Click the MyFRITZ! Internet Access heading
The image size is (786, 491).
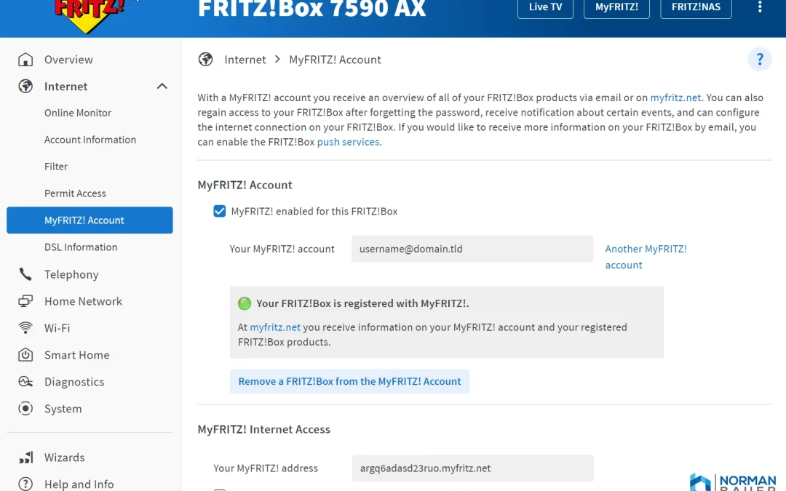(263, 429)
